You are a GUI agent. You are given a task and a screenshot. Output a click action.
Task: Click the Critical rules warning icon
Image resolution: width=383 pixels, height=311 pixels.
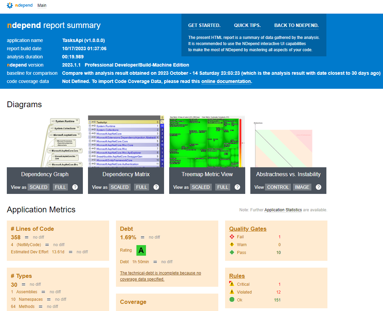pos(232,284)
